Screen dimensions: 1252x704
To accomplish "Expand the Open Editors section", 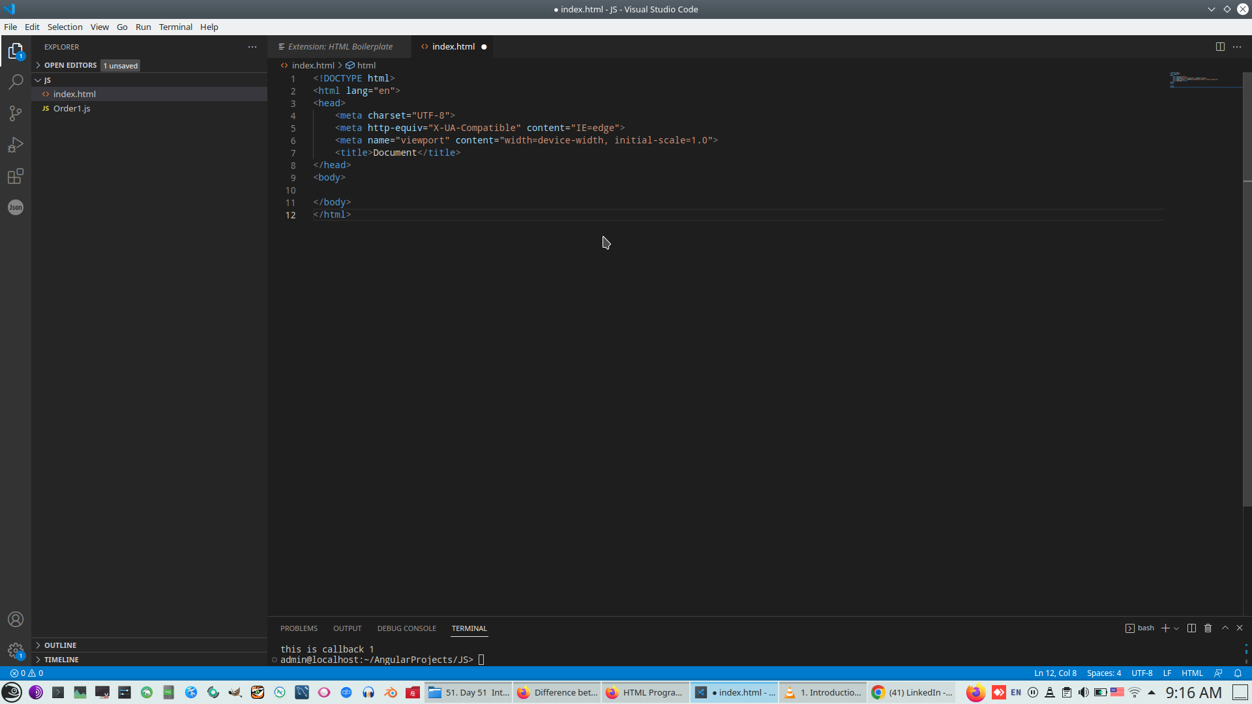I will click(70, 65).
